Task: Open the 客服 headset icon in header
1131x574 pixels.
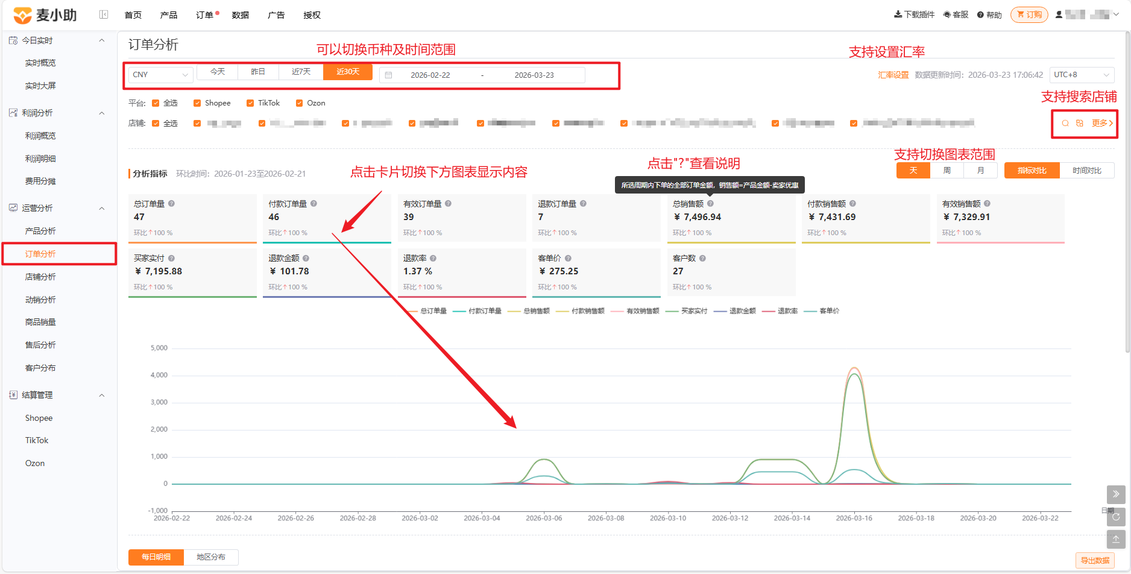Action: click(x=947, y=14)
